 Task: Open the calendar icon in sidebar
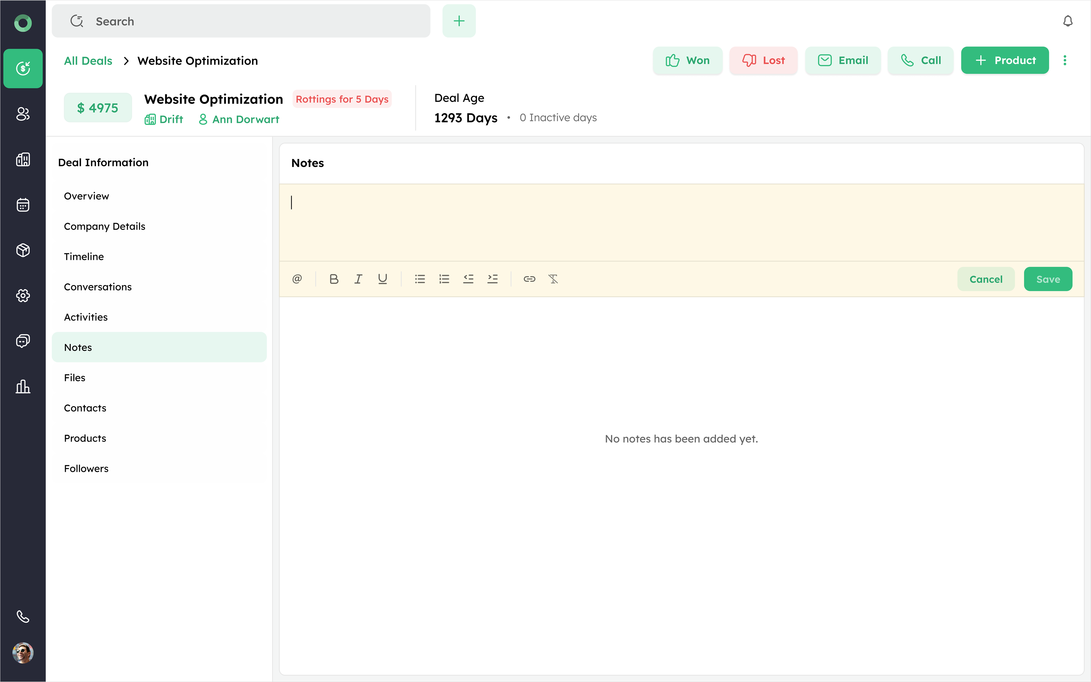tap(22, 205)
